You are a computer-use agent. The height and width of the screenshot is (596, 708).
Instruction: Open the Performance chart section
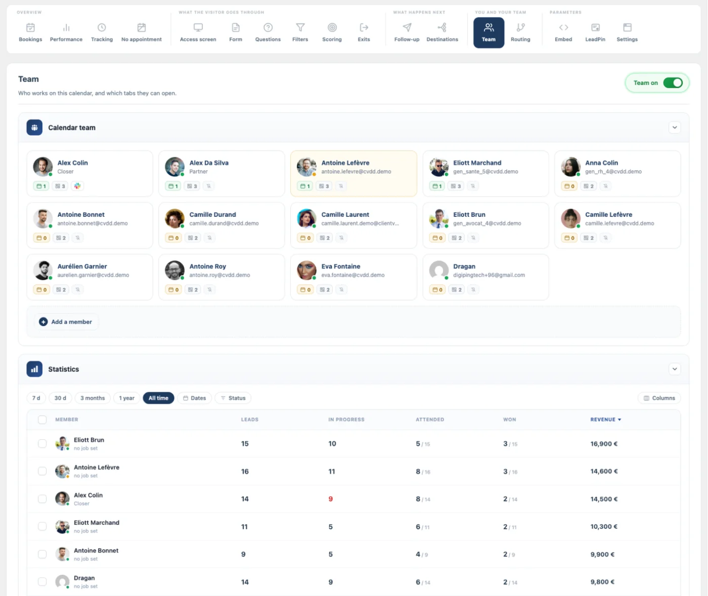[66, 32]
